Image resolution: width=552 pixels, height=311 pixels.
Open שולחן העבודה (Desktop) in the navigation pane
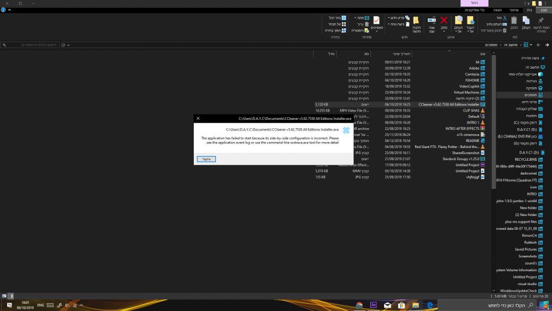pos(529,109)
